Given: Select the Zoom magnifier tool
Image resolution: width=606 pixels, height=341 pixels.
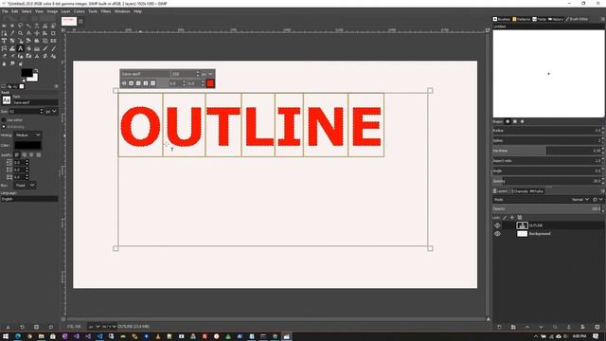Looking at the screenshot, I should [20, 33].
